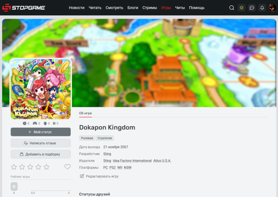Go to 'Игры' section in navbar
This screenshot has width=278, height=197.
click(x=166, y=7)
